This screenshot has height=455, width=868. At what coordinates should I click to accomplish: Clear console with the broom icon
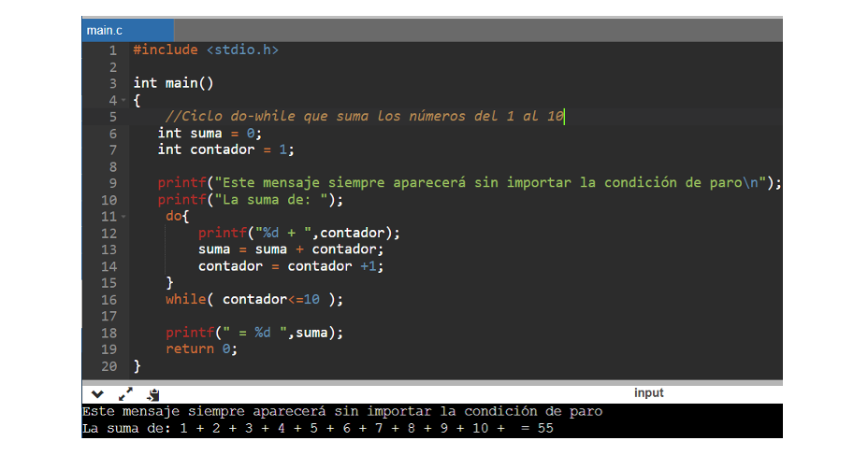click(153, 394)
